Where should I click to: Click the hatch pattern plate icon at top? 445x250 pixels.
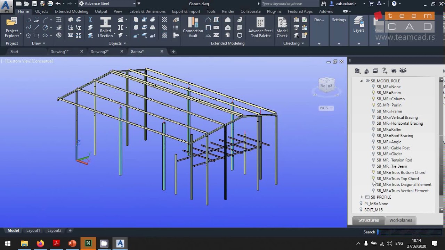click(164, 20)
